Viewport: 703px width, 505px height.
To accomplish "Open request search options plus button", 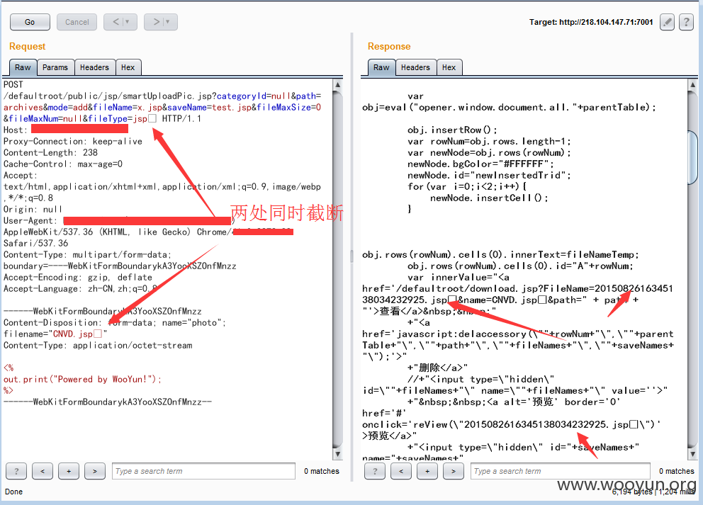I will (x=69, y=471).
